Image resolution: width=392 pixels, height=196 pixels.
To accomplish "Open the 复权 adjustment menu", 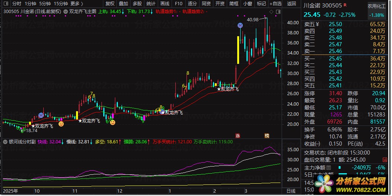I will pos(110,3).
